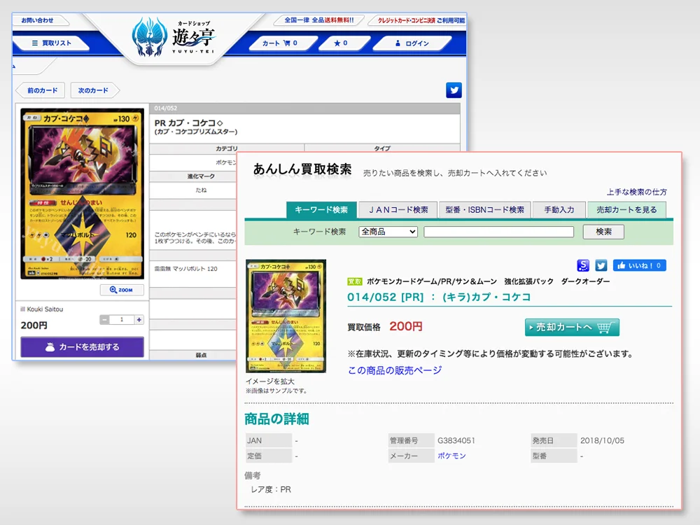
Task: Click the Kouki Saitou illustrator text
Action: coord(45,309)
